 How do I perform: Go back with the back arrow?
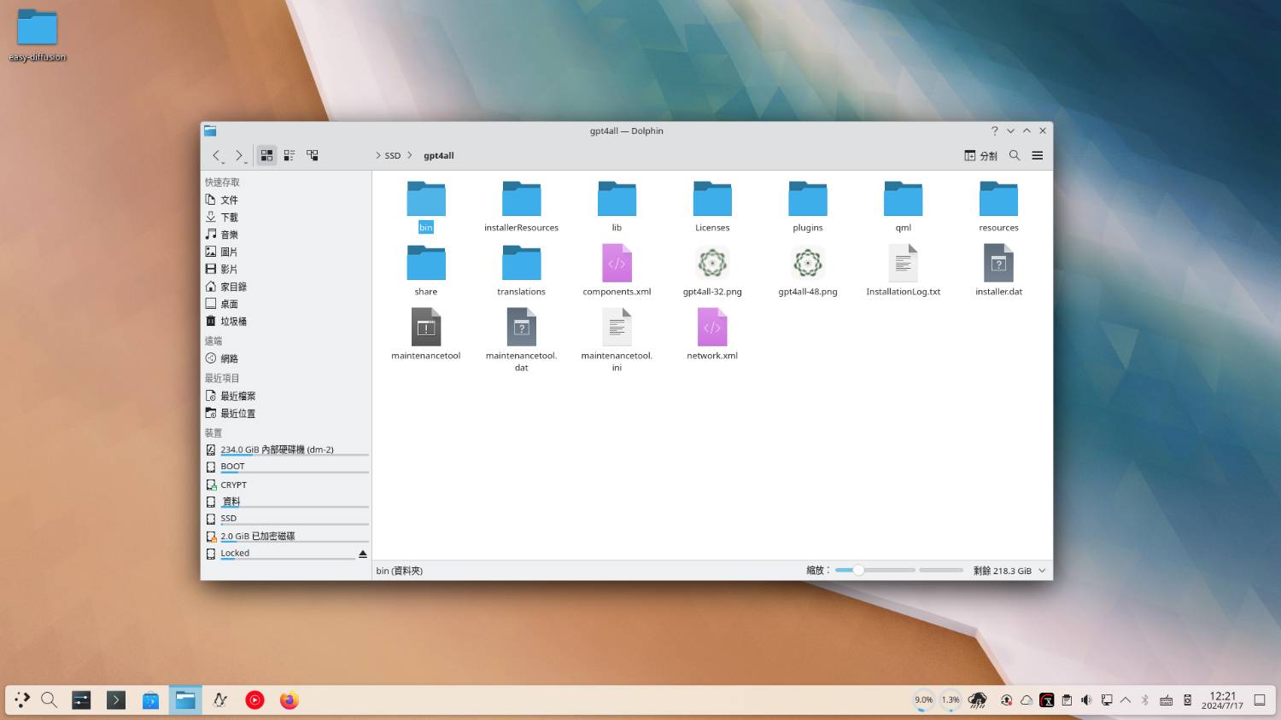(x=217, y=155)
